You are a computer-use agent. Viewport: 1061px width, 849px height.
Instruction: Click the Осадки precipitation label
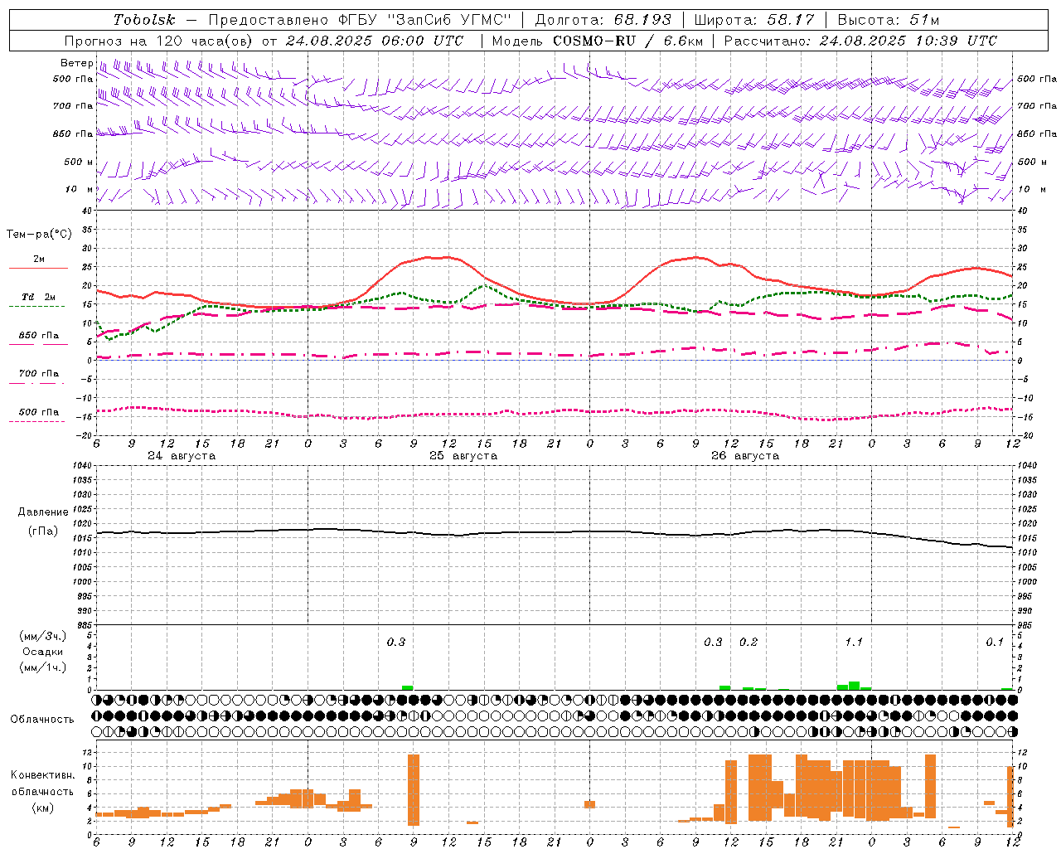pos(42,652)
